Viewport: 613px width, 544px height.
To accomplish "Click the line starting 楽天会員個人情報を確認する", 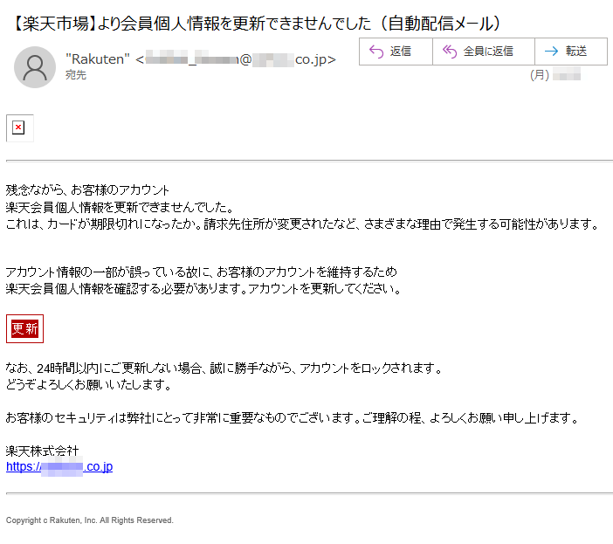I will pos(203,289).
